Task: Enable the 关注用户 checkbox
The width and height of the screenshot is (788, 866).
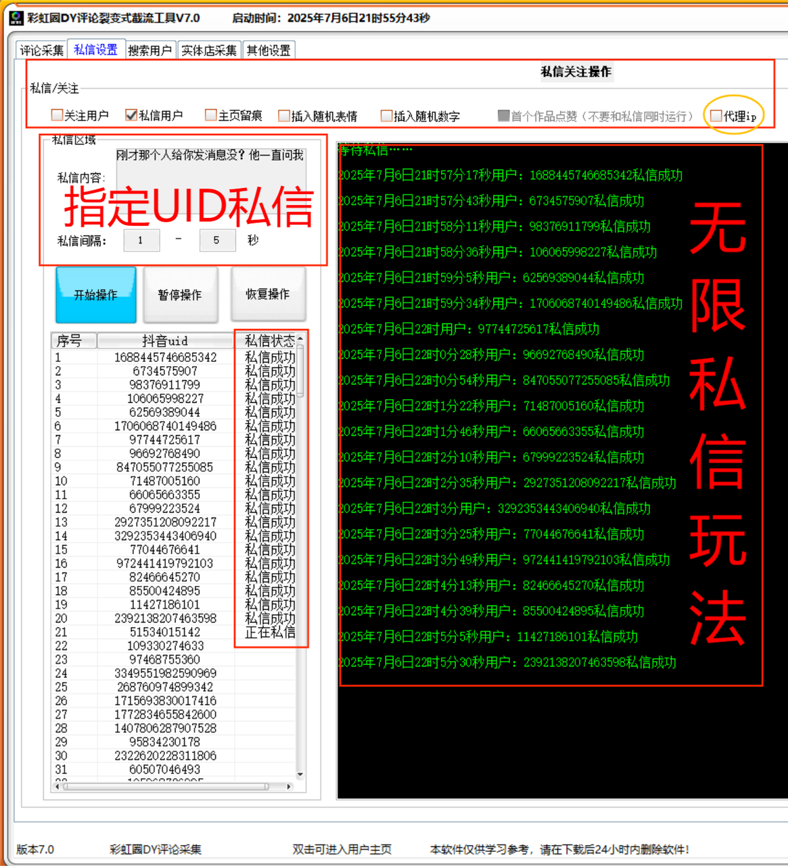Action: [x=57, y=116]
